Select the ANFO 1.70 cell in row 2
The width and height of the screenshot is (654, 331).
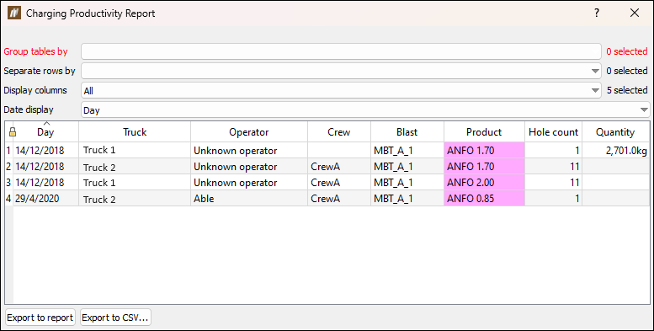[484, 167]
